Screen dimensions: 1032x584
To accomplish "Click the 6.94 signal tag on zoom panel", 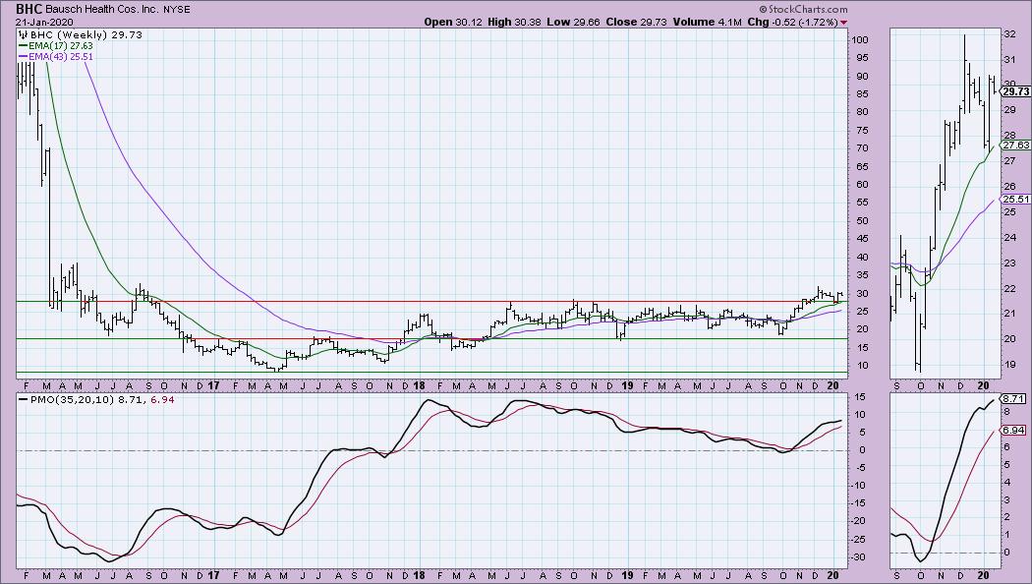I will (x=1013, y=430).
